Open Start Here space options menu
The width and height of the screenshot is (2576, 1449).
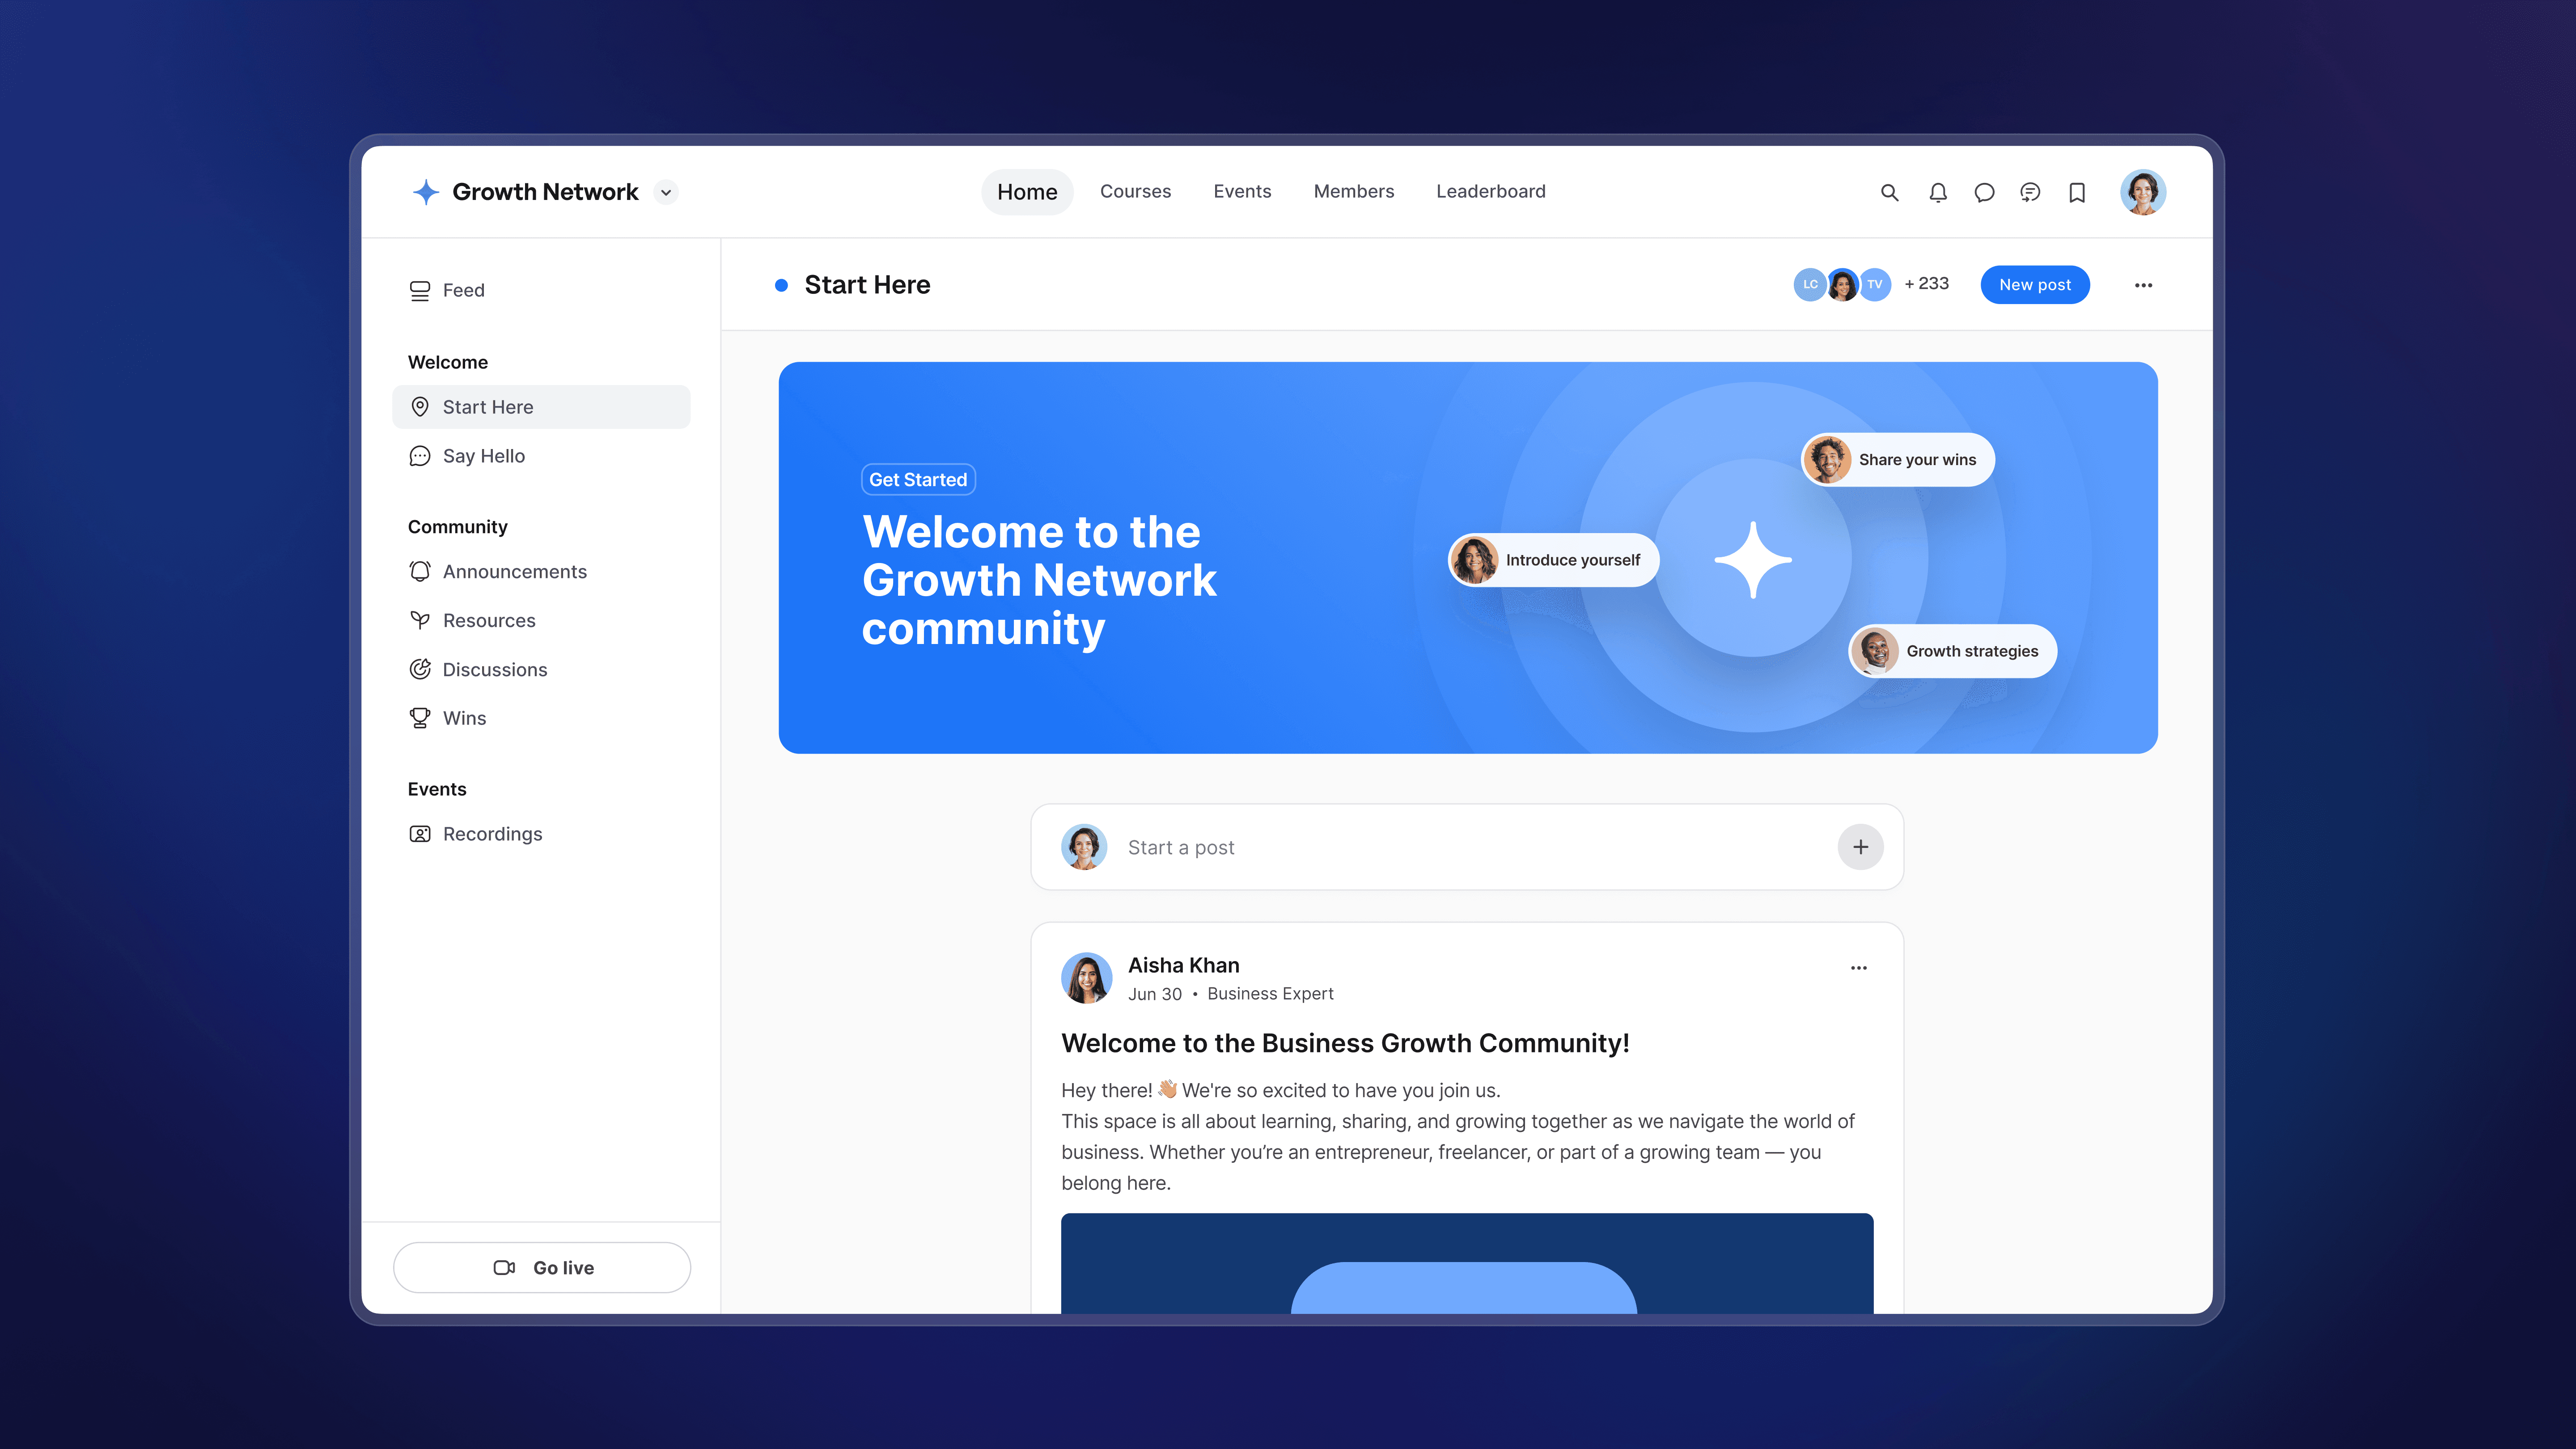click(2143, 285)
